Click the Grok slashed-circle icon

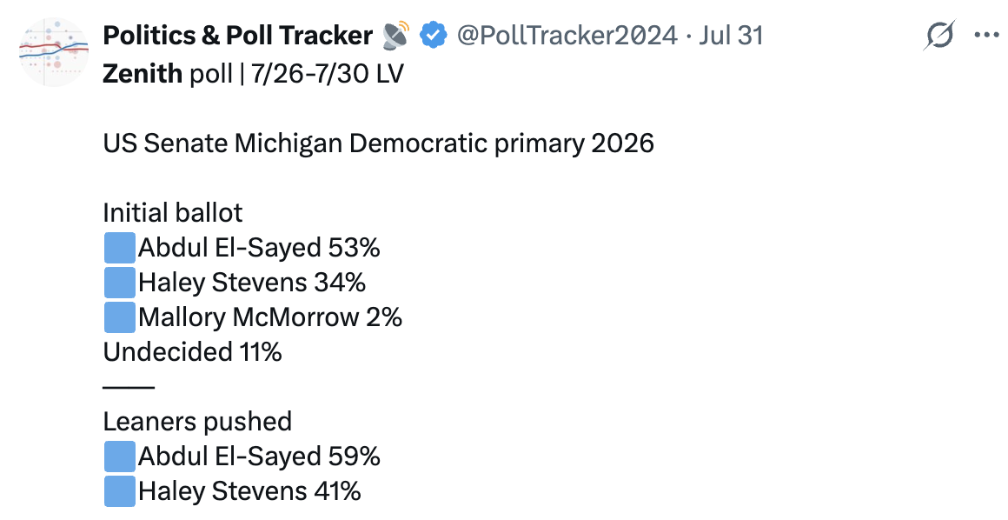tap(939, 35)
